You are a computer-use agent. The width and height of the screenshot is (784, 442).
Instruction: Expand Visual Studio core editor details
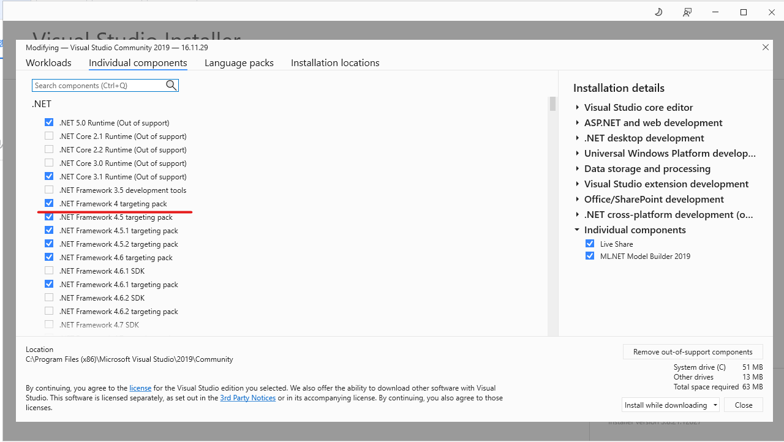[577, 108]
